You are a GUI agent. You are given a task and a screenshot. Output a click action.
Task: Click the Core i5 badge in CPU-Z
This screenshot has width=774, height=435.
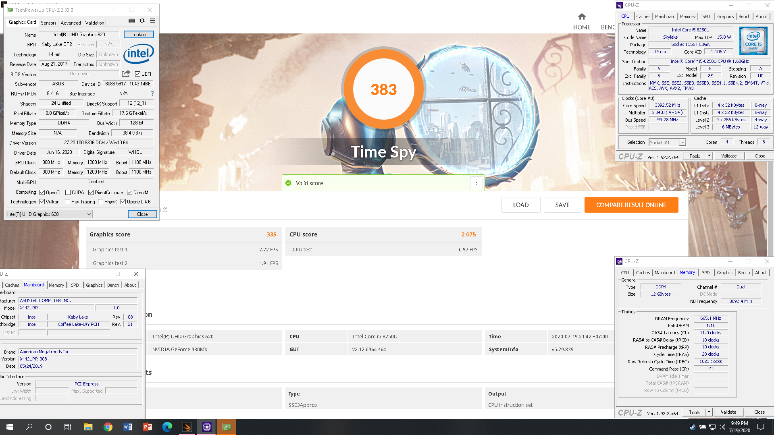pyautogui.click(x=753, y=41)
